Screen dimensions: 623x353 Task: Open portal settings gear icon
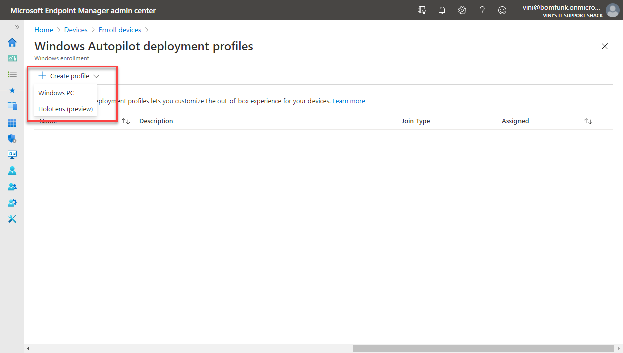click(462, 10)
